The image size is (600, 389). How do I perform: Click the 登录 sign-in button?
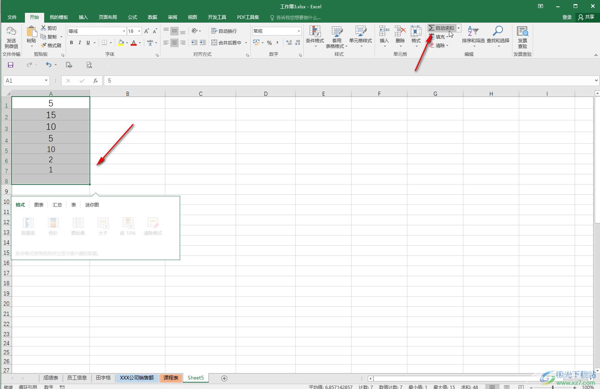pyautogui.click(x=567, y=17)
